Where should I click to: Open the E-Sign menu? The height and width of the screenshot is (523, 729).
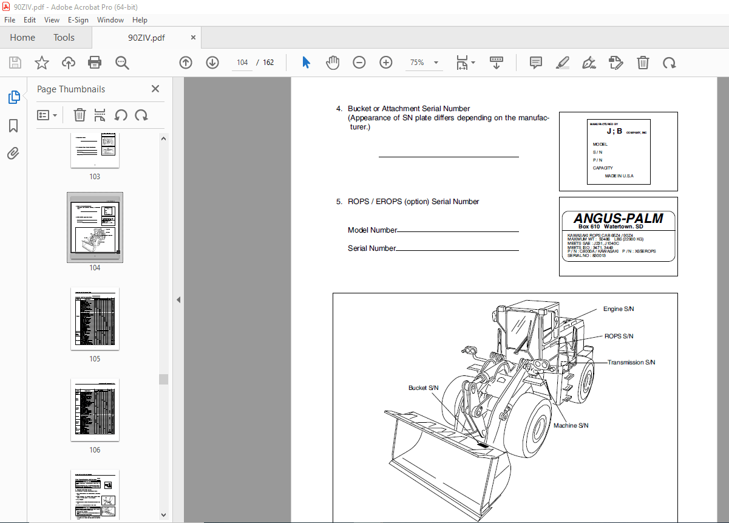click(x=78, y=20)
